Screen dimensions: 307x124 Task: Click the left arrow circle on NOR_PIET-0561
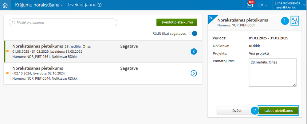pos(194,51)
